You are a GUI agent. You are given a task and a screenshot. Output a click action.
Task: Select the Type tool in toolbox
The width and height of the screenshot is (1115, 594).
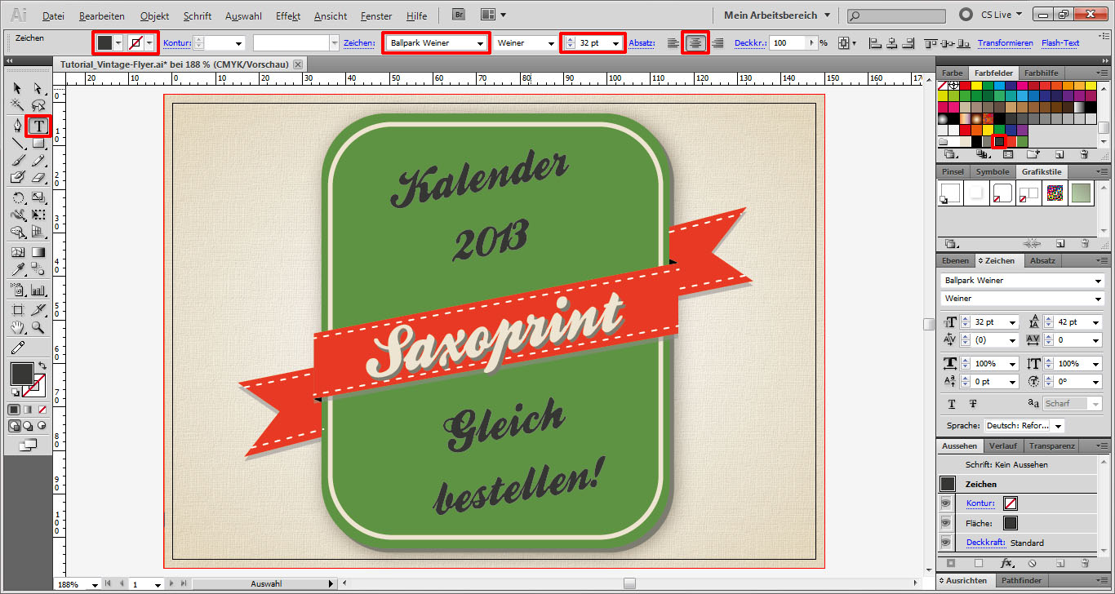38,126
